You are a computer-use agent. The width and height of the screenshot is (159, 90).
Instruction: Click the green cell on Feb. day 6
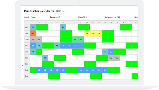tap(63, 33)
